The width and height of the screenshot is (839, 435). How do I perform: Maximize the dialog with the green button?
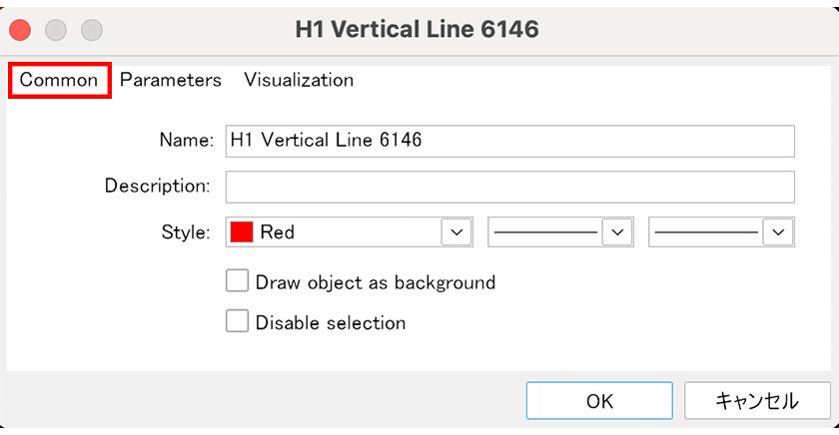point(92,29)
